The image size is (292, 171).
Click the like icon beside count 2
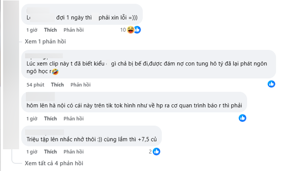[x=156, y=152]
